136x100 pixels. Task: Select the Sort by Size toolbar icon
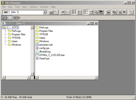(x=96, y=12)
